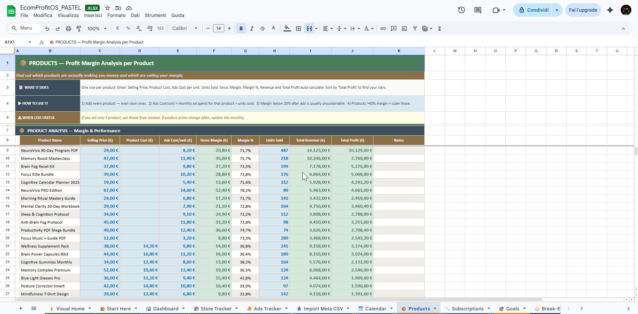The width and height of the screenshot is (638, 314).
Task: Toggle bold formatting
Action: 241,29
